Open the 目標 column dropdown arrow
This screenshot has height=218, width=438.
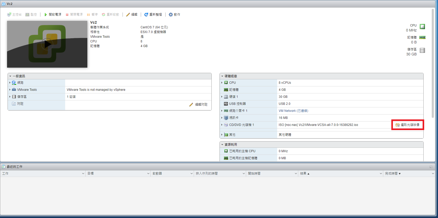coord(148,174)
